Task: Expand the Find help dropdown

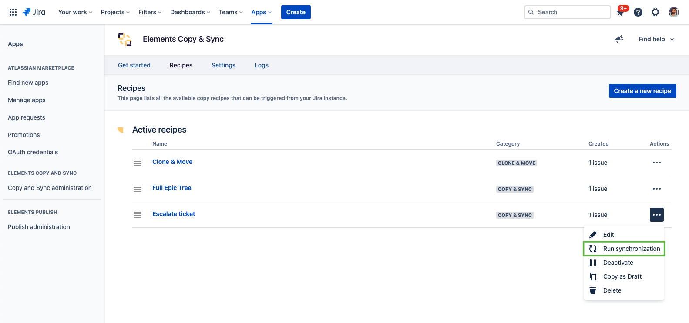Action: [x=656, y=39]
